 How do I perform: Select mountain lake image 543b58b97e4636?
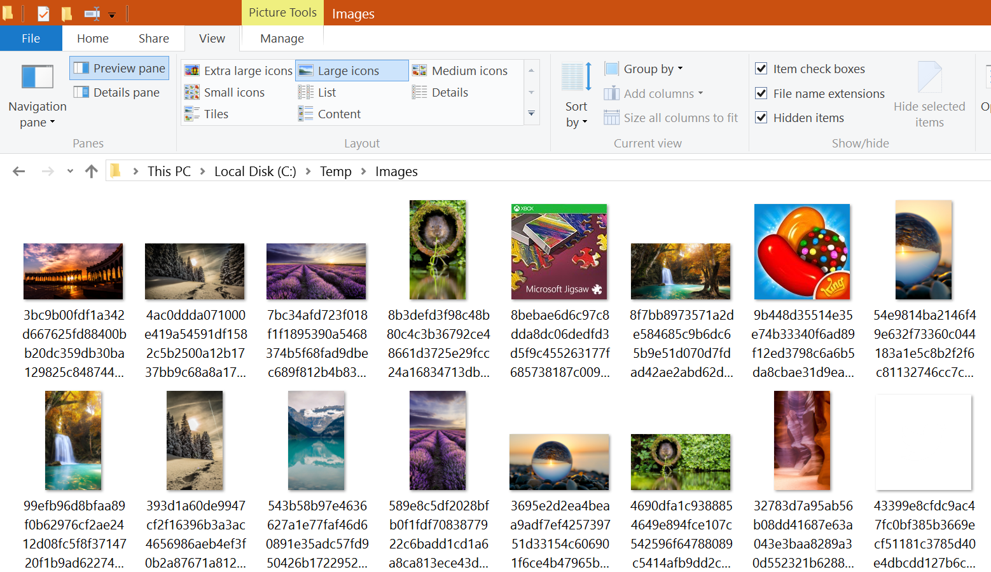coord(316,440)
